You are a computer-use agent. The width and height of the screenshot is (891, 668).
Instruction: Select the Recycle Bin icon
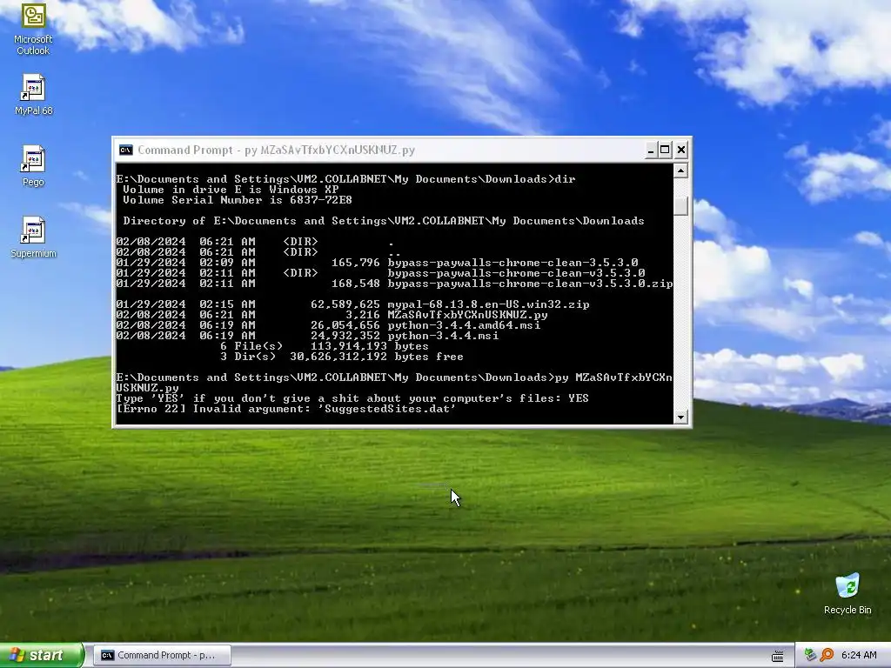coord(847,594)
